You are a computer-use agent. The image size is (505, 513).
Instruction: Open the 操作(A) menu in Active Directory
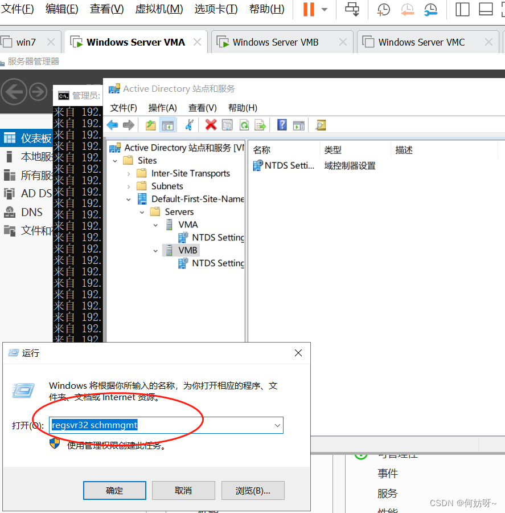point(162,108)
